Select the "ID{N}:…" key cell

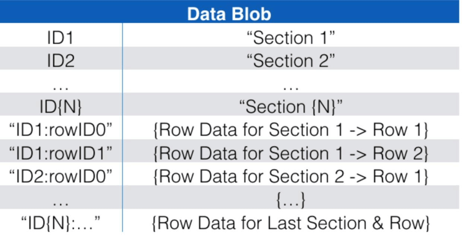tap(60, 222)
